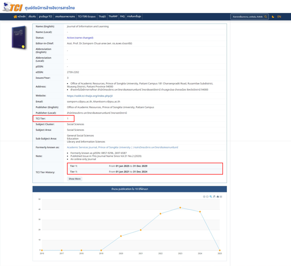Open the journal website link so04.tci-thaijo.org
The width and height of the screenshot is (291, 266).
click(x=89, y=96)
